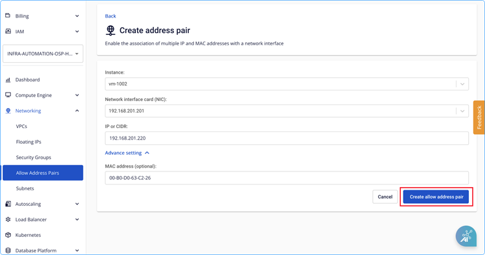
Task: Click the IP or CIDR input field
Action: point(286,138)
